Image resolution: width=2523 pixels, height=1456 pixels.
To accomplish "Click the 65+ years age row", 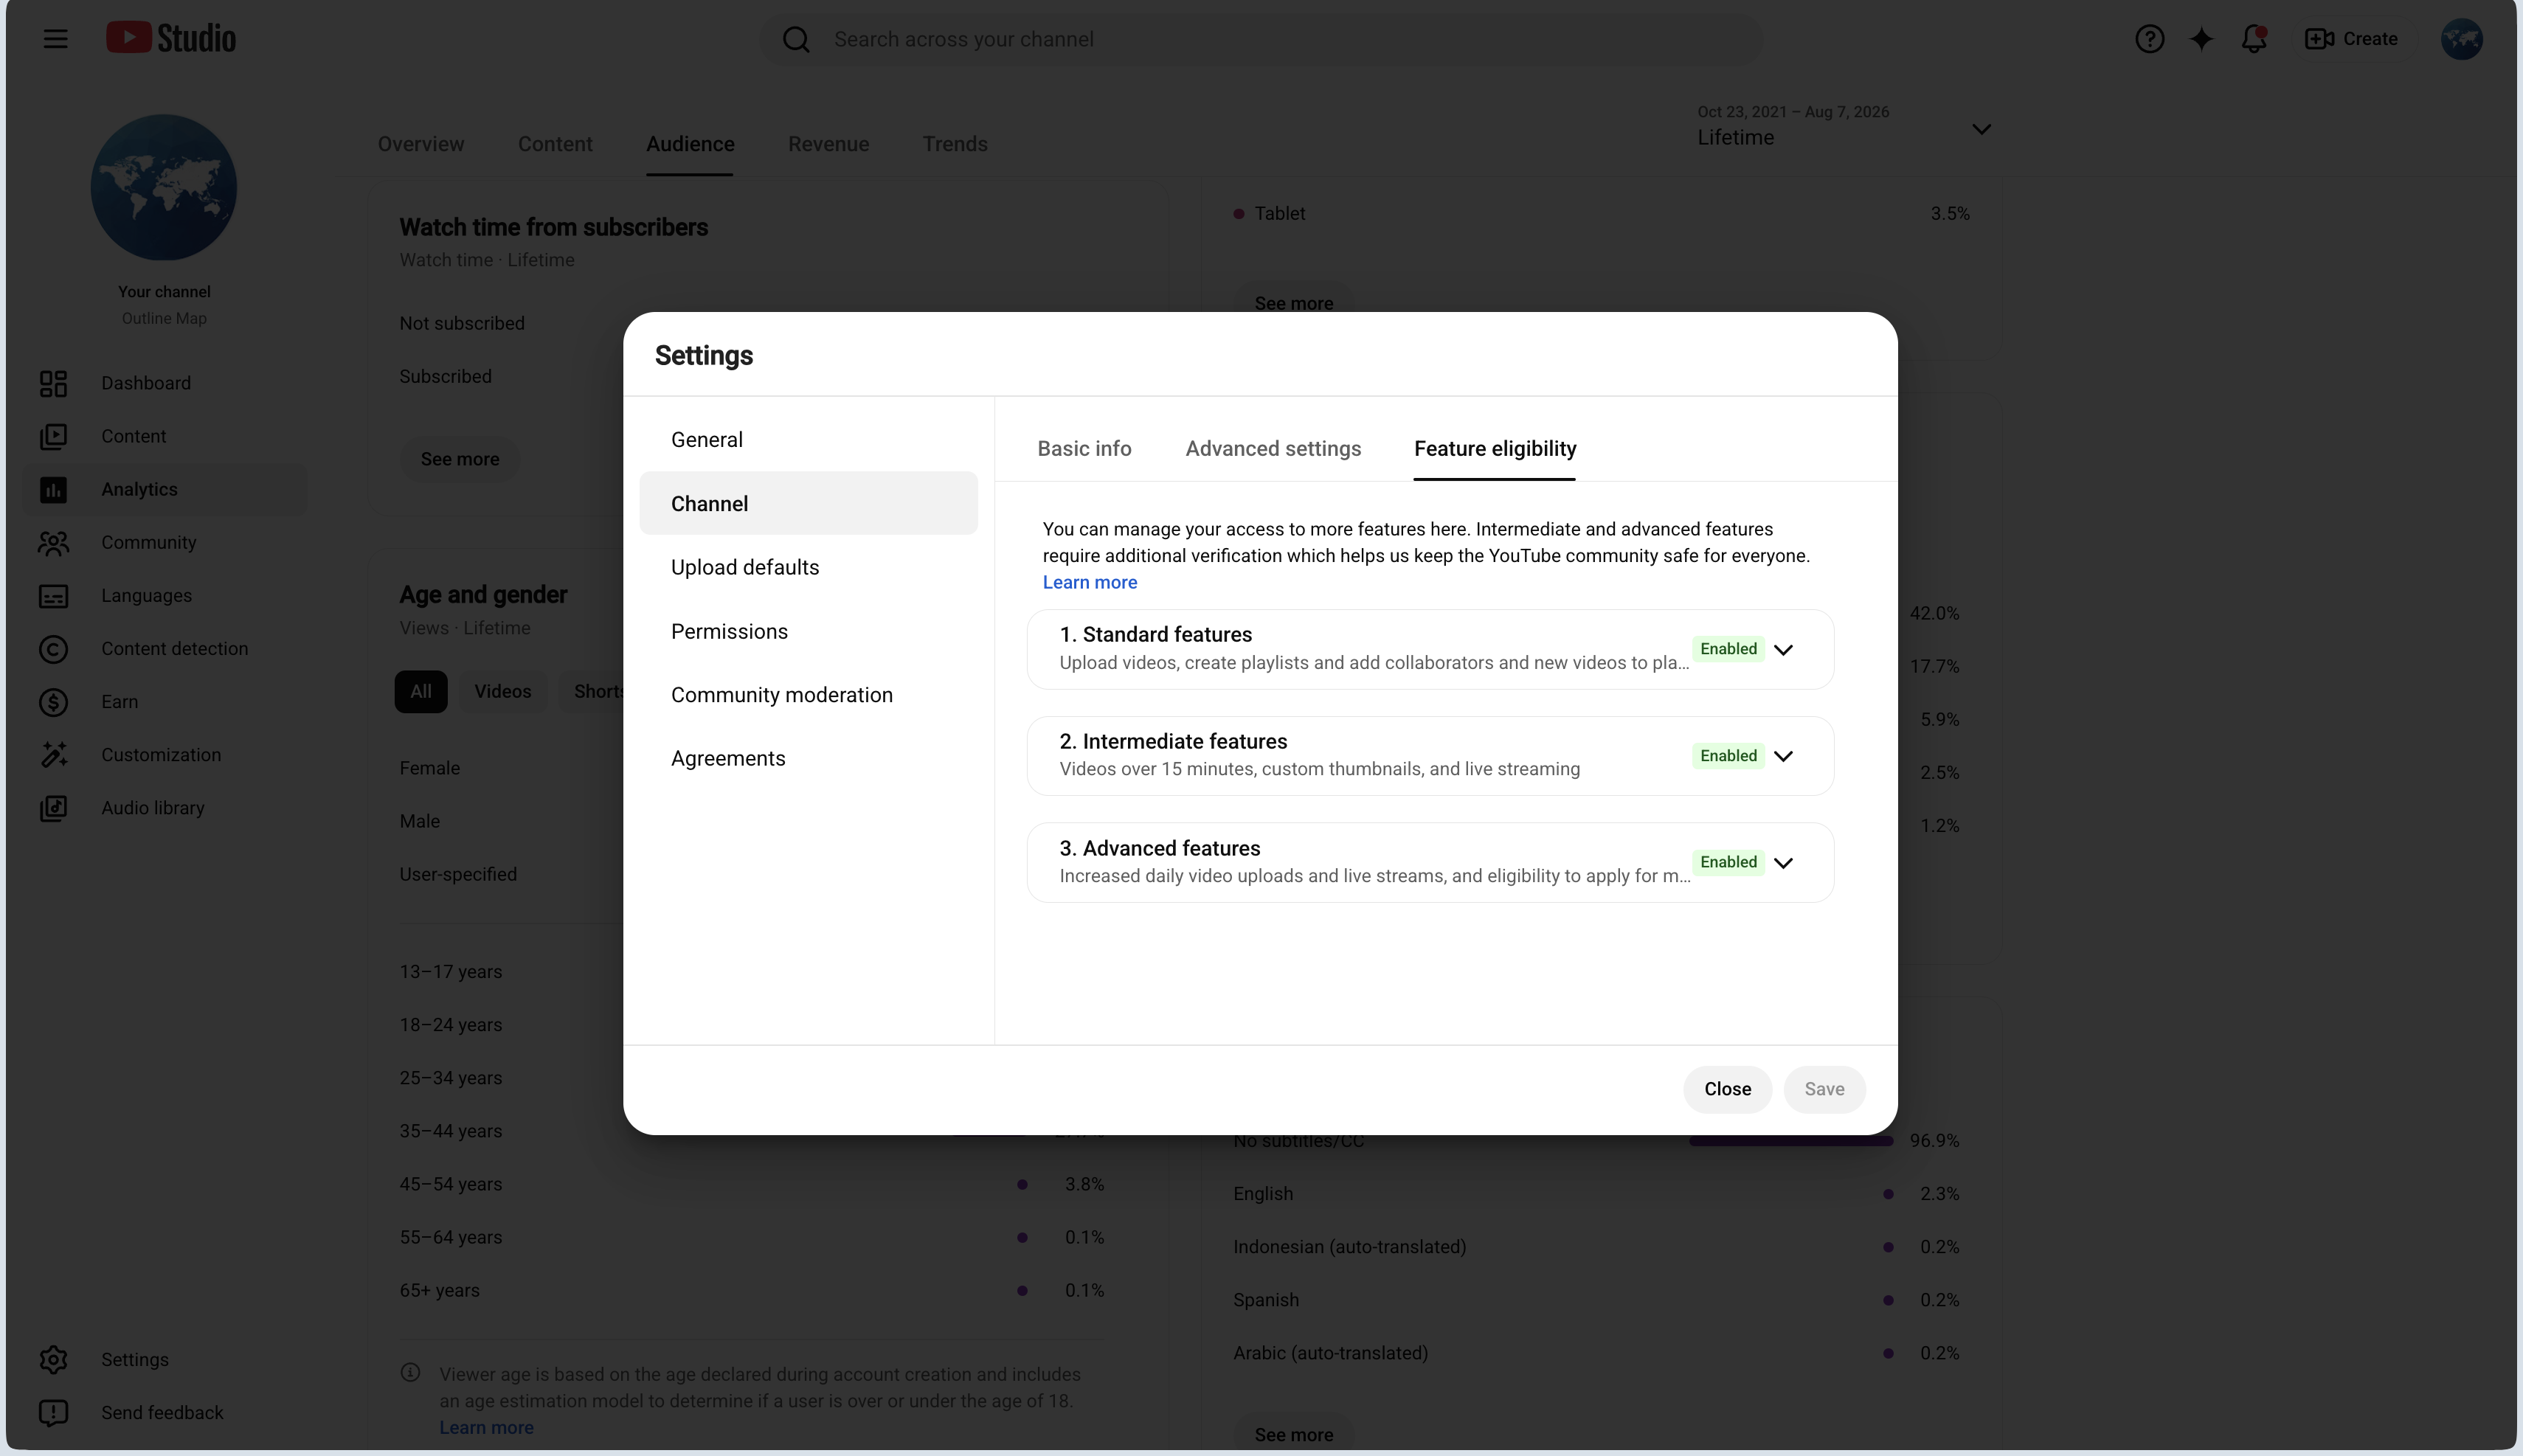I will [752, 1290].
